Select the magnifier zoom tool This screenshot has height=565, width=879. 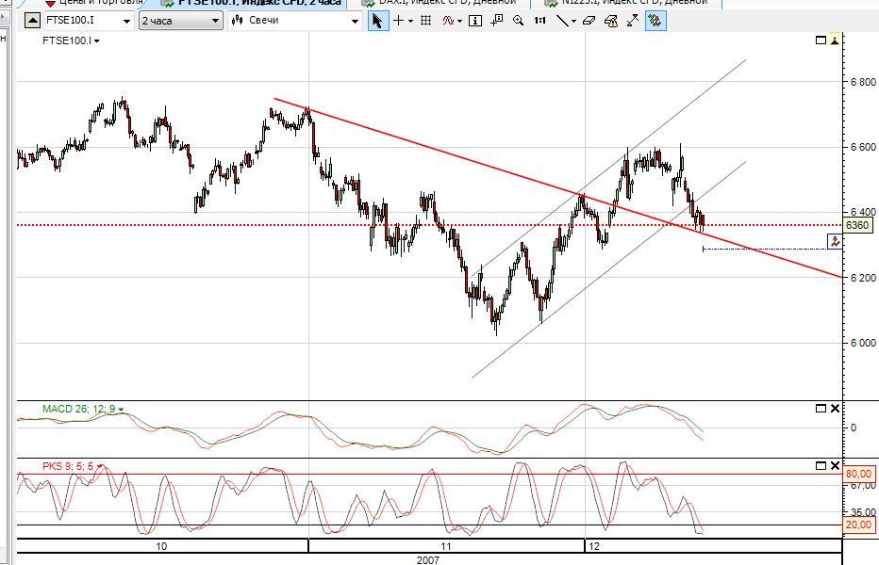[x=518, y=21]
